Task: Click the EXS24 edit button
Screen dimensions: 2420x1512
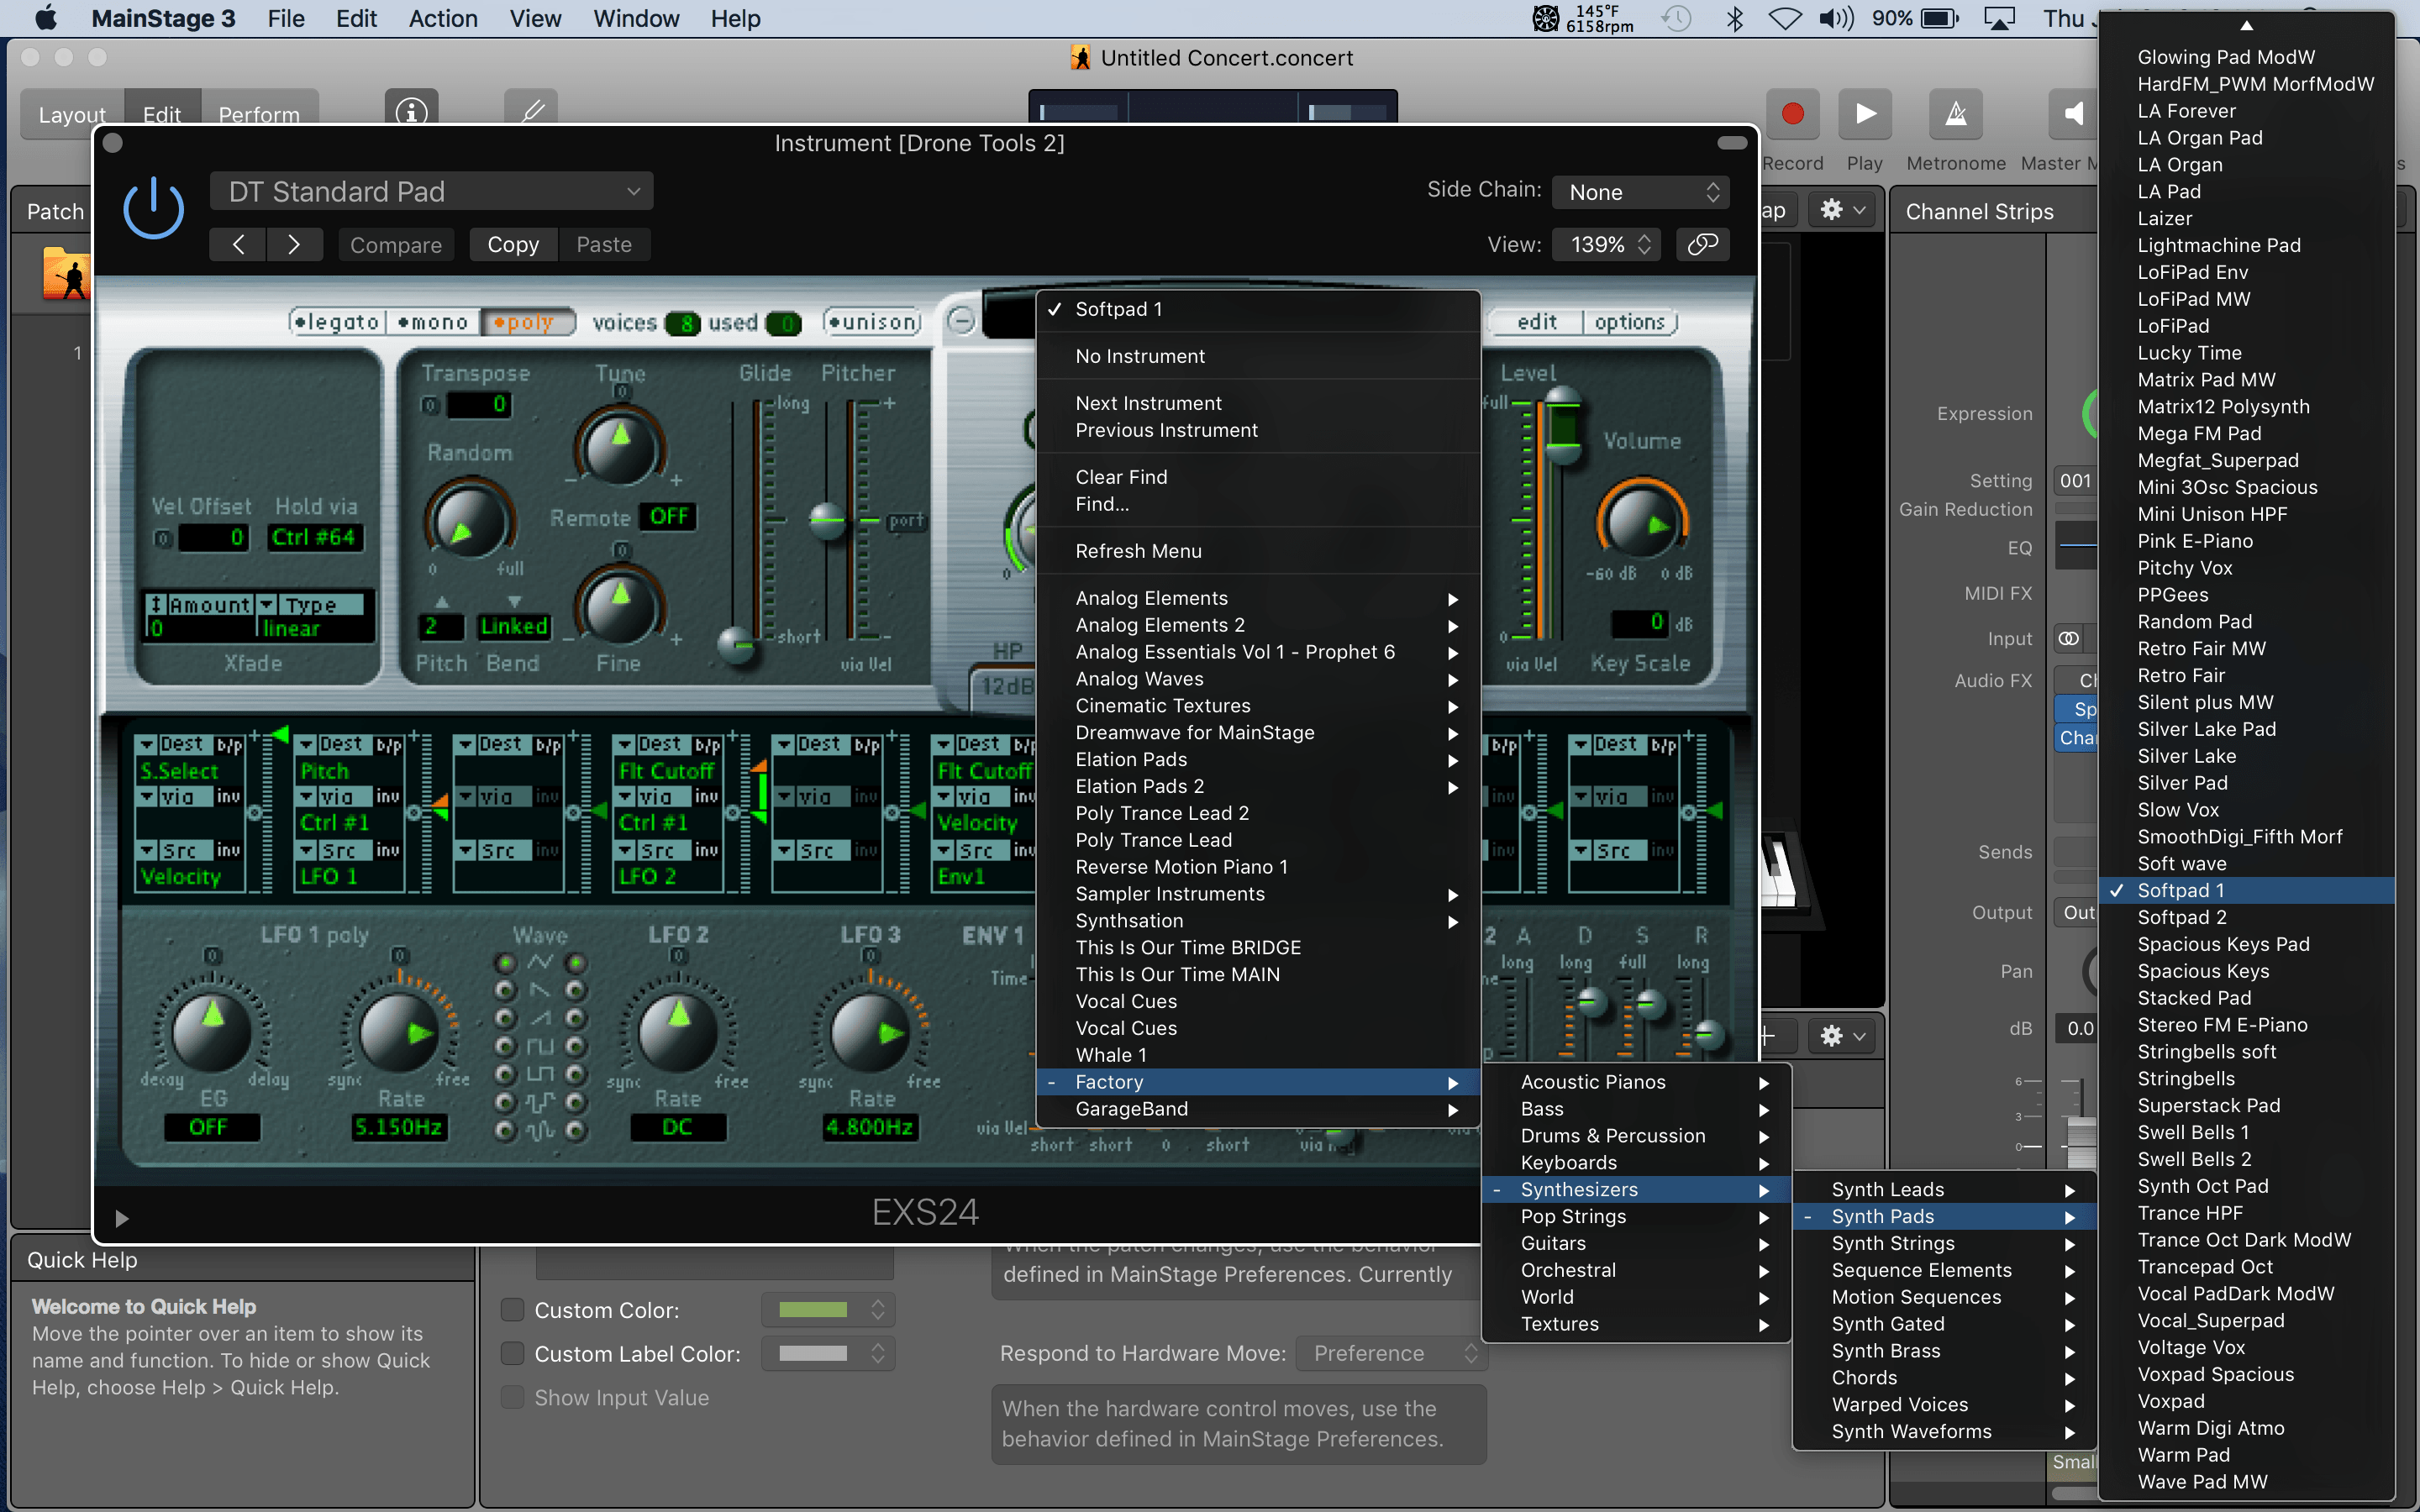Action: [x=1536, y=322]
